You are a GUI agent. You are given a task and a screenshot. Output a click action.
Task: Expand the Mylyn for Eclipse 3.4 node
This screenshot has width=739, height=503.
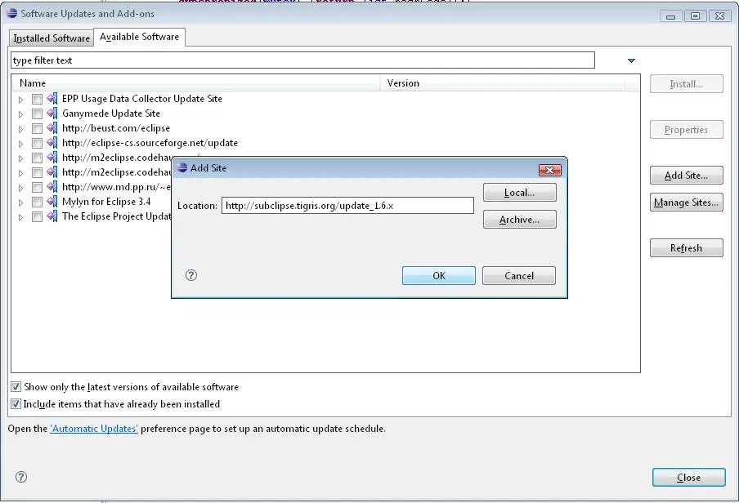click(20, 203)
